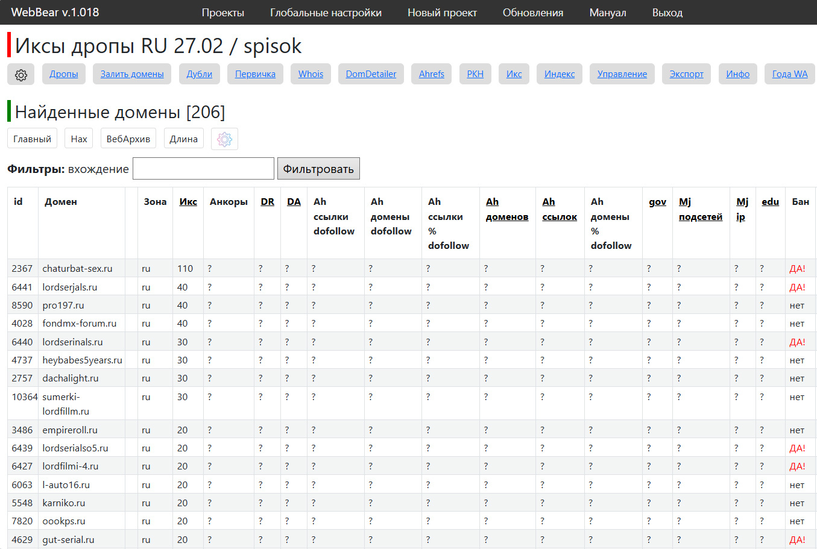The image size is (817, 549).
Task: Click the вхождение filter text field
Action: pyautogui.click(x=203, y=169)
